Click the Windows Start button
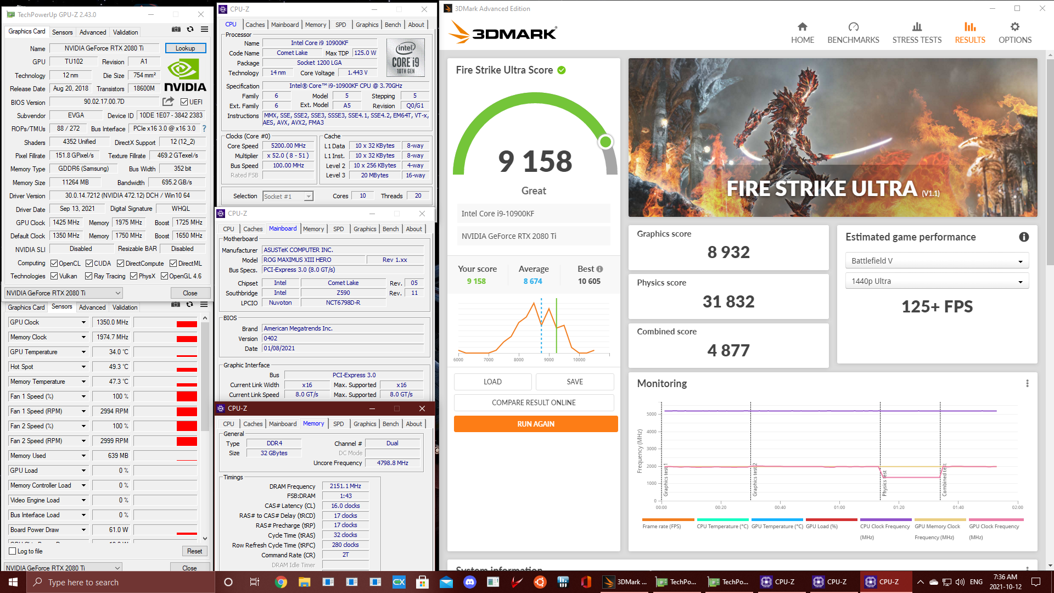This screenshot has height=593, width=1054. (x=13, y=582)
